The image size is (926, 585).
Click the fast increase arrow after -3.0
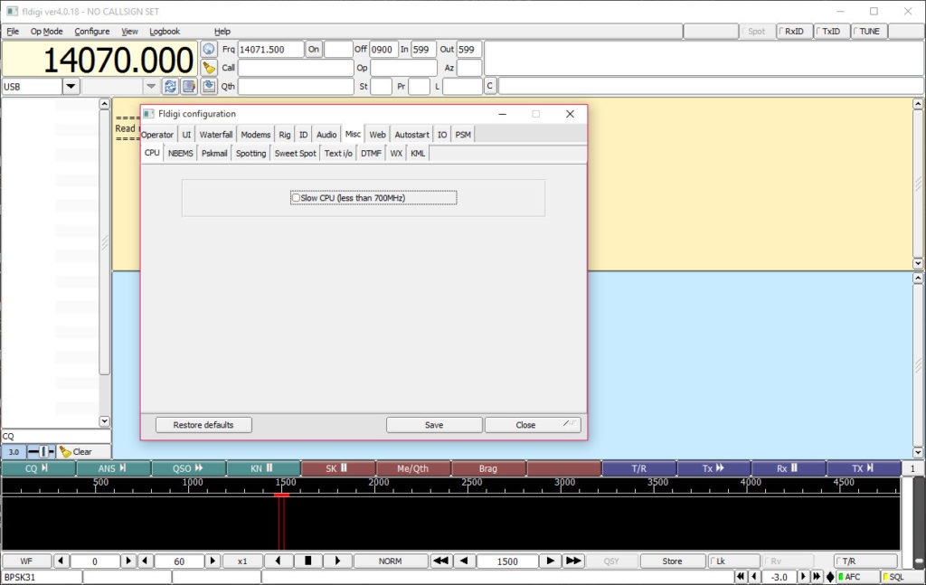point(817,577)
